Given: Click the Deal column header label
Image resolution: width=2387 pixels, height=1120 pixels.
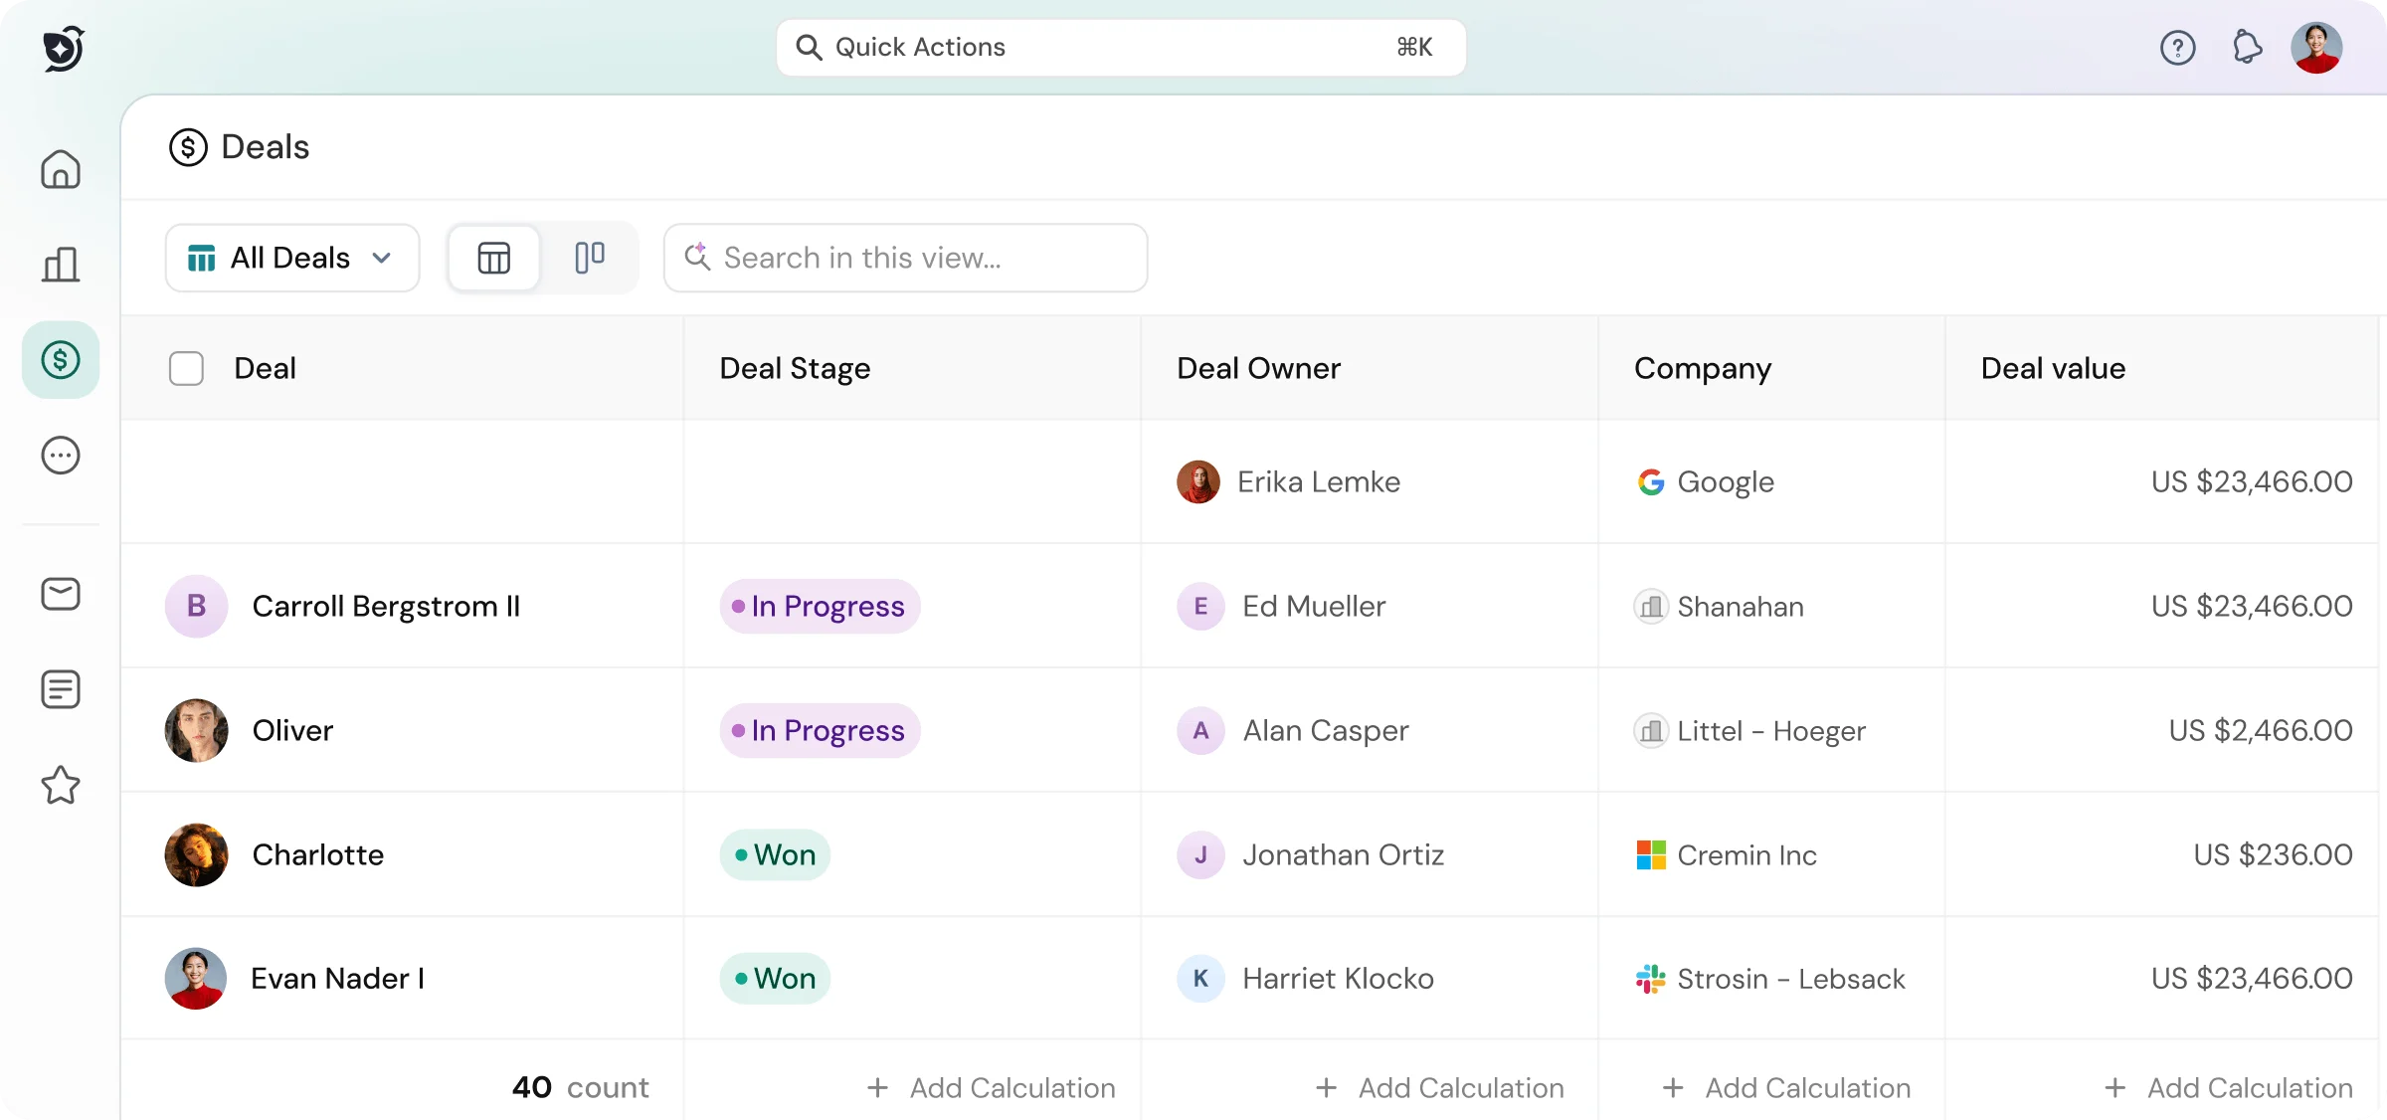Looking at the screenshot, I should pos(265,369).
